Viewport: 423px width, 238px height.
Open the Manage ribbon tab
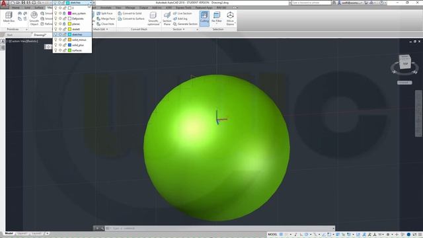point(130,8)
